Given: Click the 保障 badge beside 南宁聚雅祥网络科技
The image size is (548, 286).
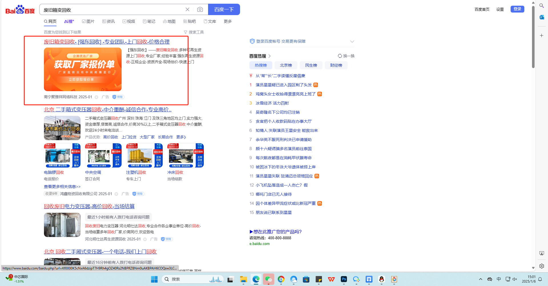Looking at the screenshot, I should pyautogui.click(x=118, y=97).
